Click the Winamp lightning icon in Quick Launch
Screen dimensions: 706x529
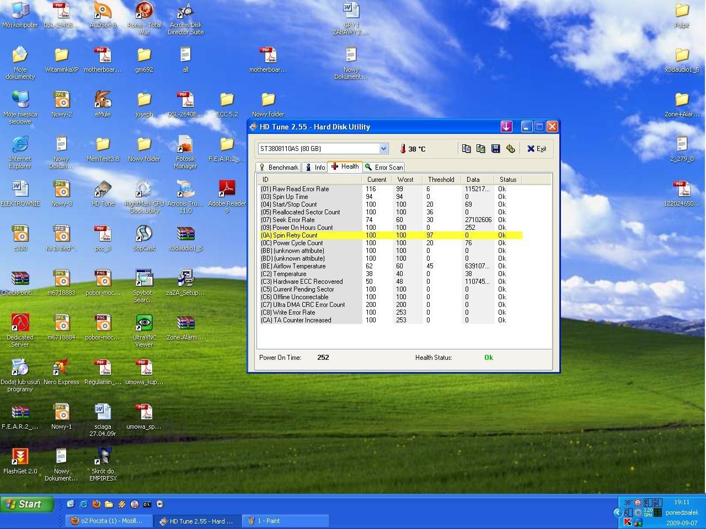[x=122, y=504]
